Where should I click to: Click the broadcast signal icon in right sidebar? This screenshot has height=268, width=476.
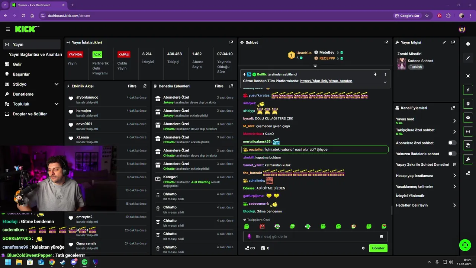click(468, 131)
